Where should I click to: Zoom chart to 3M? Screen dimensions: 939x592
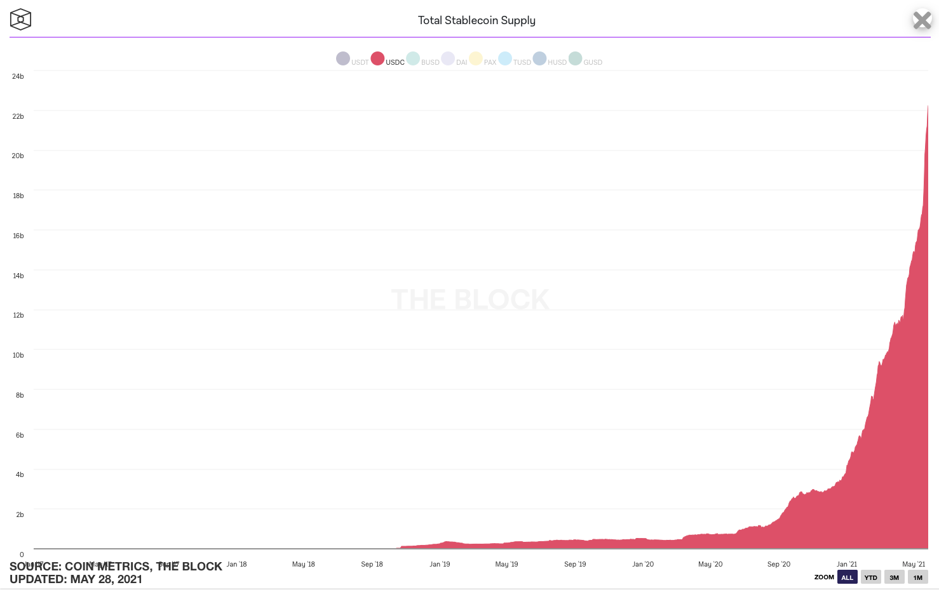(894, 577)
